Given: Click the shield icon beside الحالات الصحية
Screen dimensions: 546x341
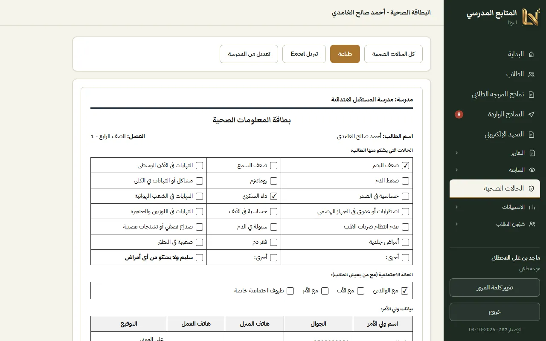Looking at the screenshot, I should 531,188.
